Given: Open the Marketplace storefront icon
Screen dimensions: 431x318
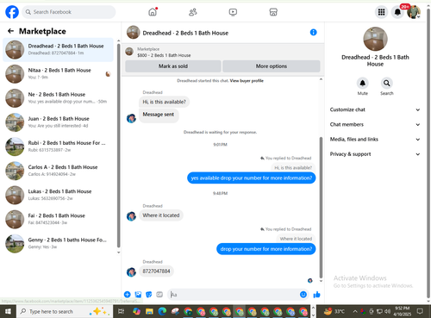Looking at the screenshot, I should [x=273, y=12].
